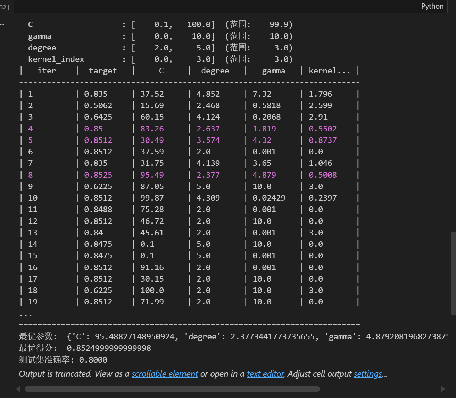Click the highlighted C value 30.49

click(152, 140)
